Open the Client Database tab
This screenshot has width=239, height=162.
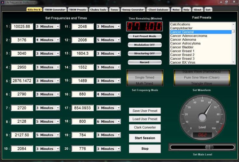pos(158,10)
